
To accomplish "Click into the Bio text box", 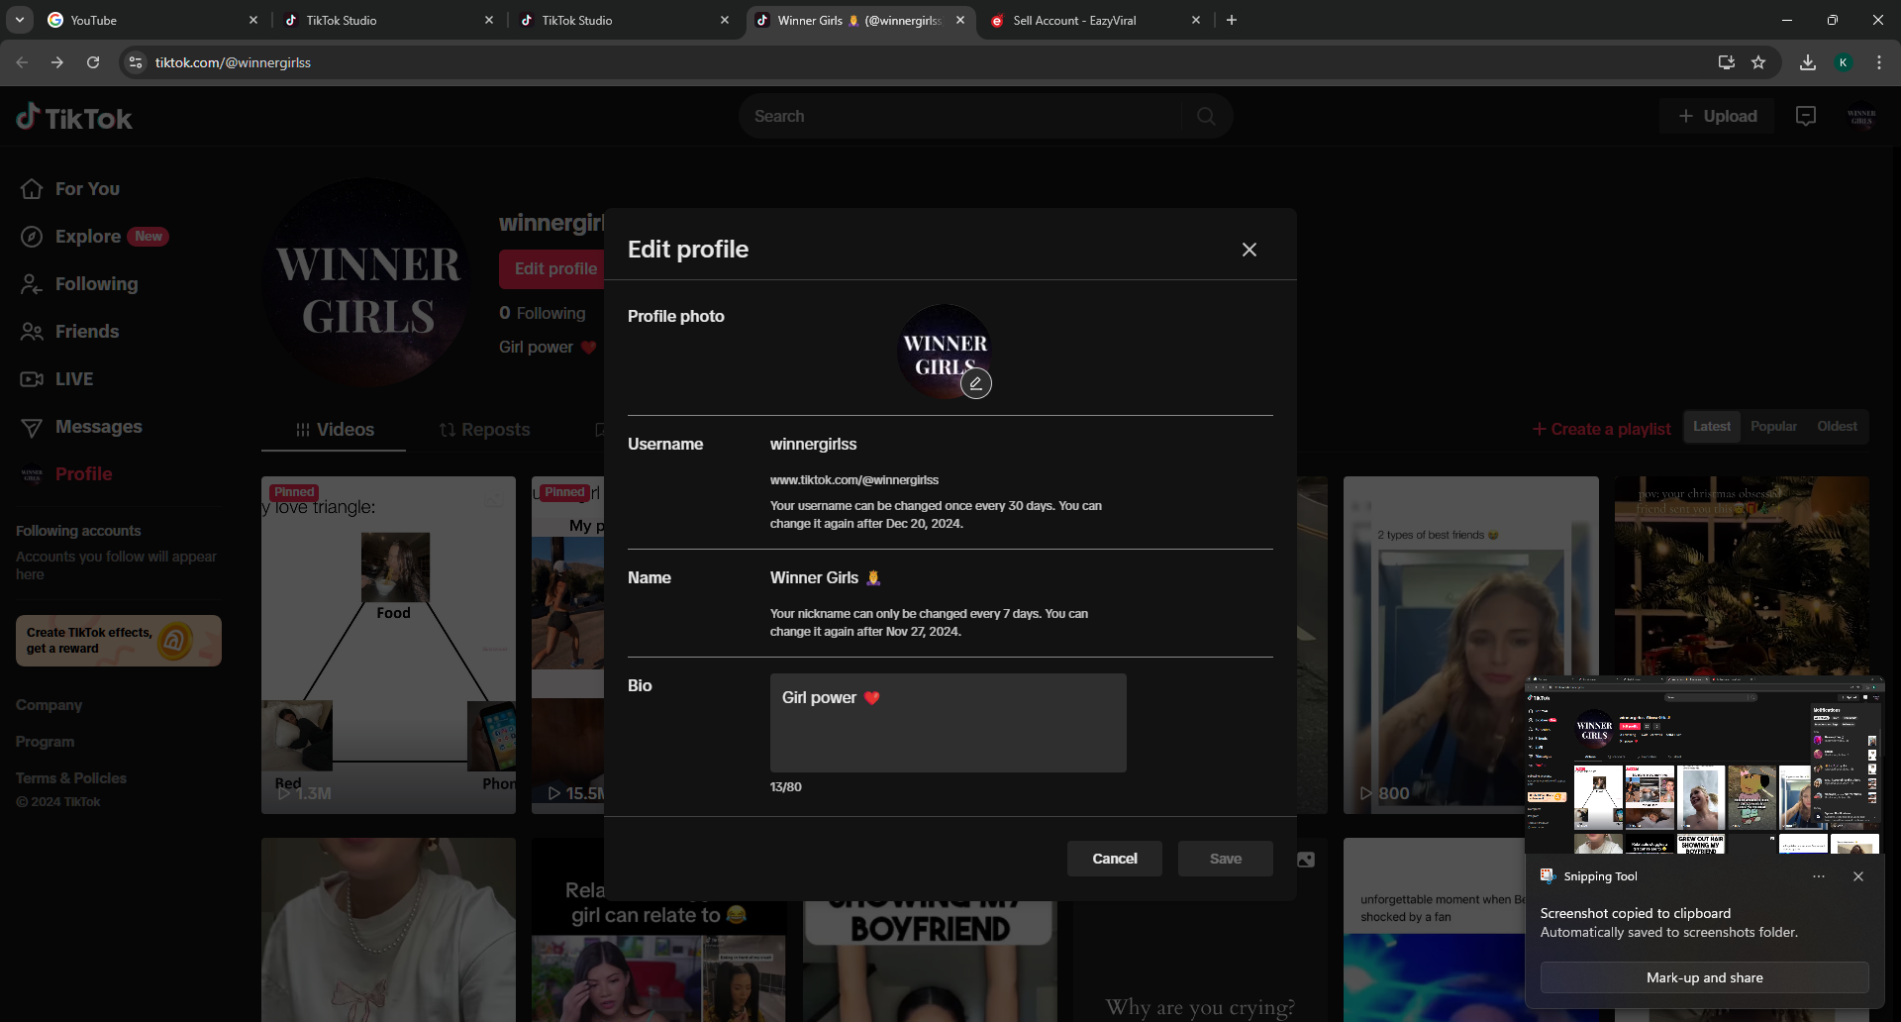I will pos(949,723).
